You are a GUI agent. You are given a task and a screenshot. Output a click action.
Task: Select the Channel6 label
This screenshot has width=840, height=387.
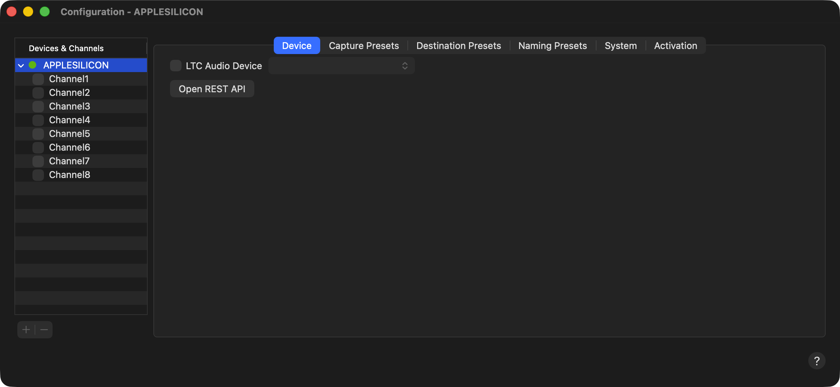coord(70,147)
